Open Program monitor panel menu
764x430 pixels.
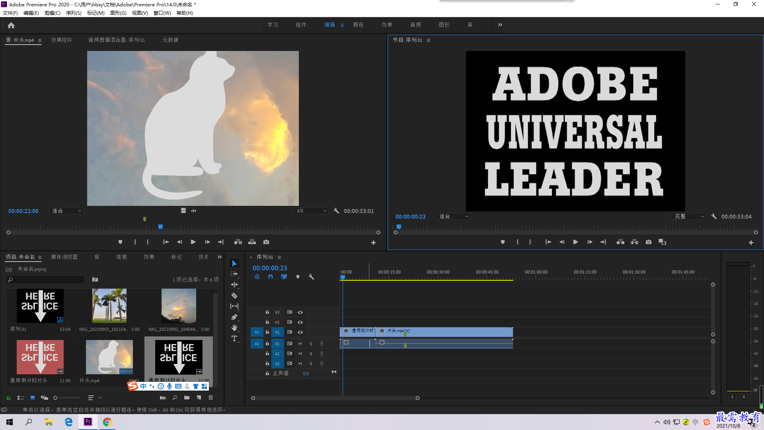pyautogui.click(x=429, y=40)
